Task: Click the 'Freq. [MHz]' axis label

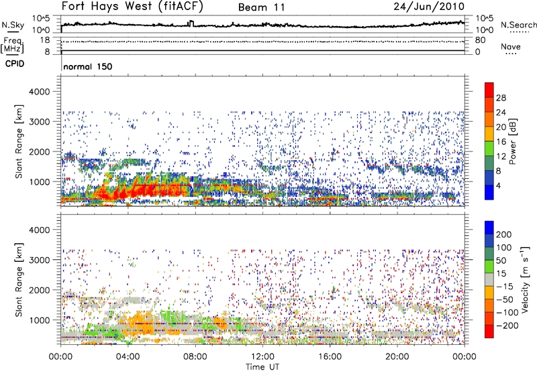Action: click(x=13, y=46)
